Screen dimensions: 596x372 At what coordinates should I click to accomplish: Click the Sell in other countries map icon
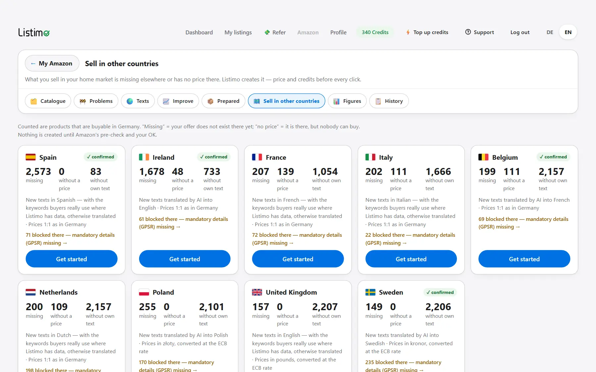(x=257, y=101)
